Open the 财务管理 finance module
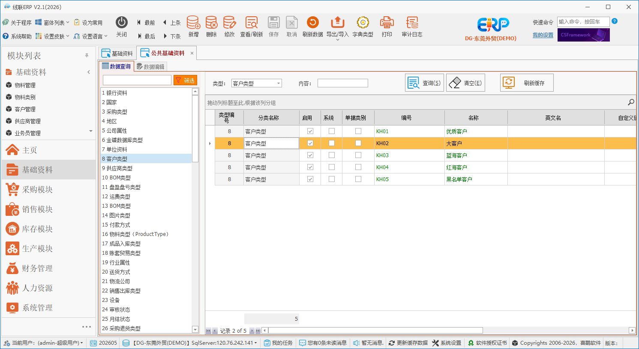Screen dimensions: 639x349 click(48, 268)
